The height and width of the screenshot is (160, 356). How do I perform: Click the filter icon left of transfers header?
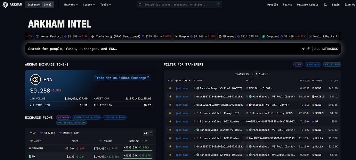point(169,81)
